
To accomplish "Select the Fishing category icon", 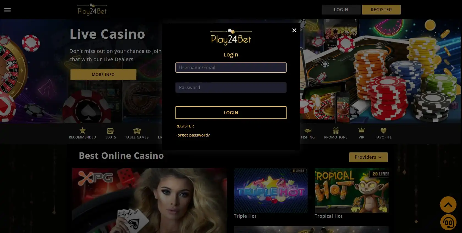I will point(308,131).
